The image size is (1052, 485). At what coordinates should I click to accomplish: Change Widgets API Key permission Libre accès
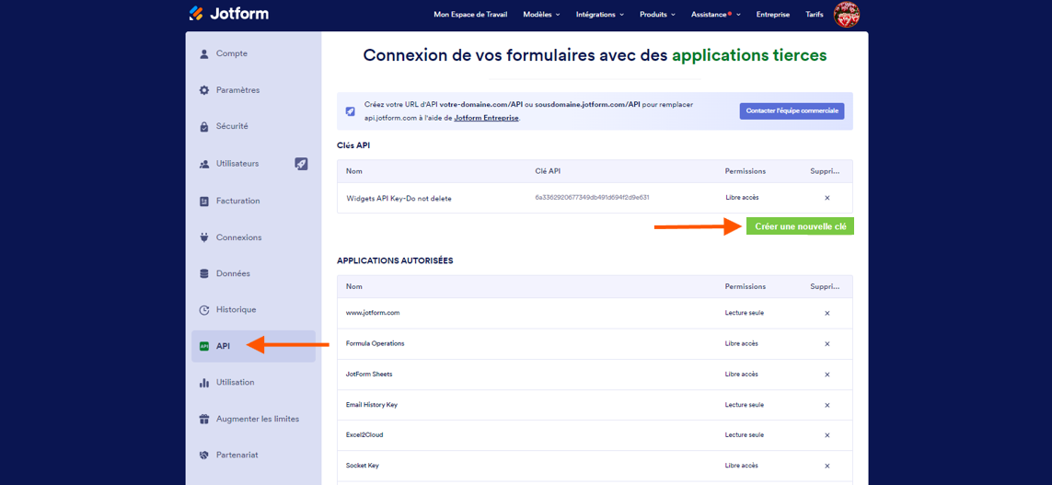pos(742,198)
